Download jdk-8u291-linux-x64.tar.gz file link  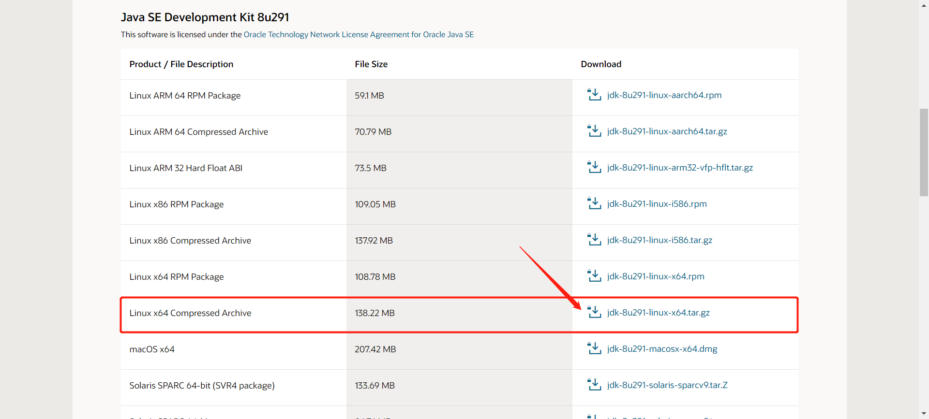point(659,313)
